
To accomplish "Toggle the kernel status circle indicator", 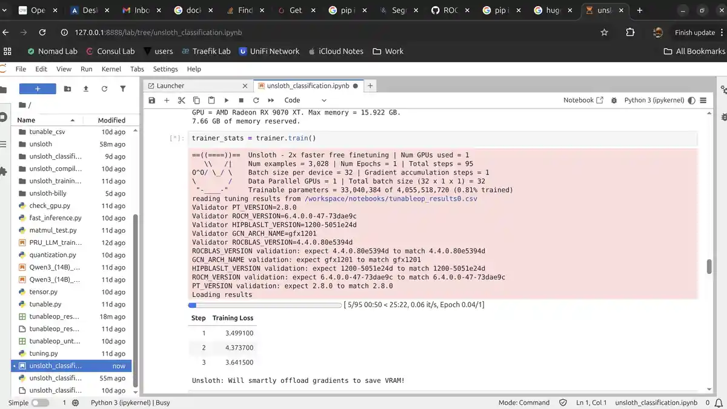I will (x=692, y=100).
